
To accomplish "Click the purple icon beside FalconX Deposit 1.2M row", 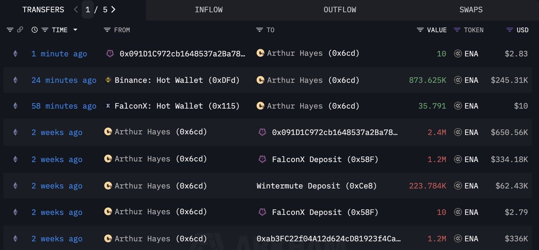I will 262,159.
